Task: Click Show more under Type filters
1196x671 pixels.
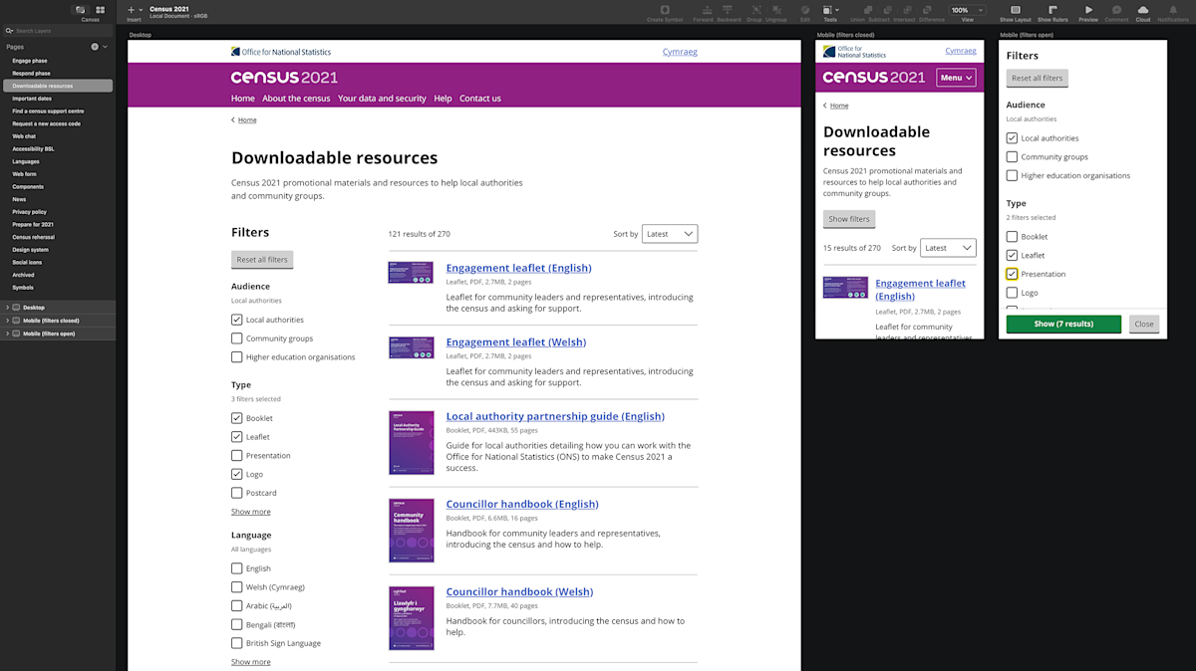Action: tap(251, 512)
